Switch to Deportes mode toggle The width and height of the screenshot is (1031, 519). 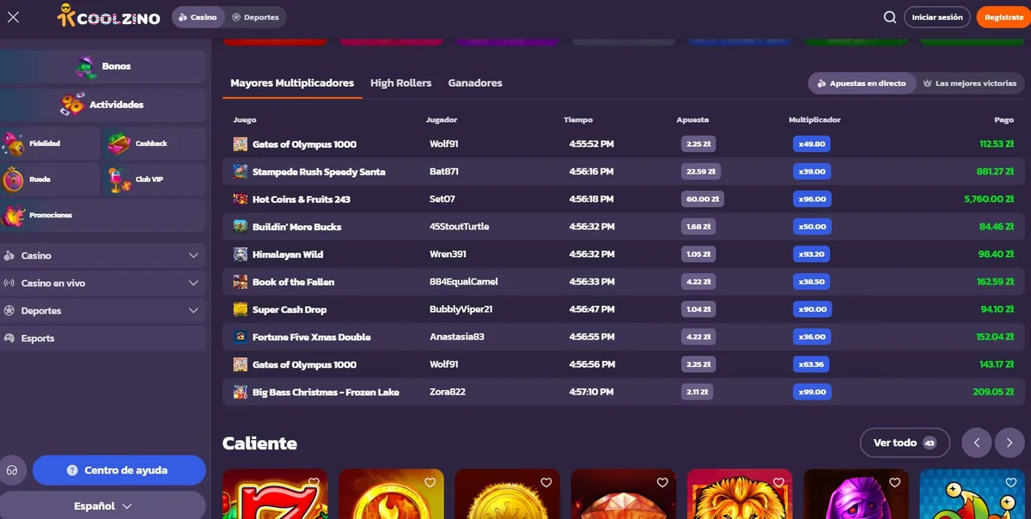tap(256, 17)
